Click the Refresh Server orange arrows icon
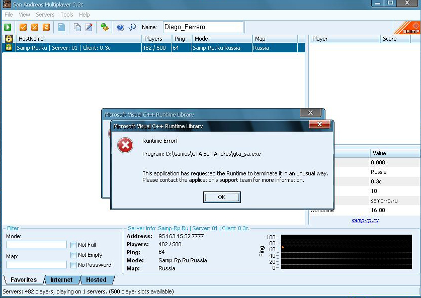 click(46, 27)
